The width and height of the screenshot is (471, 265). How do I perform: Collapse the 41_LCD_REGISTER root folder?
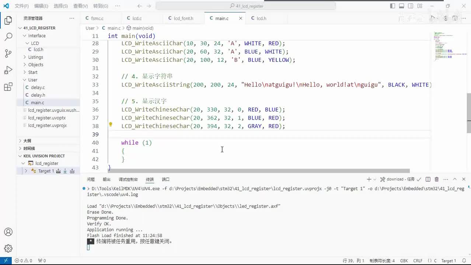(21, 28)
